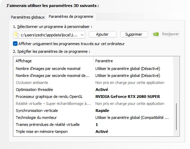Open the NVIDIA GeForce RTX 2080 SUPER value
Viewport: 190px width, 149px height.
point(128,97)
